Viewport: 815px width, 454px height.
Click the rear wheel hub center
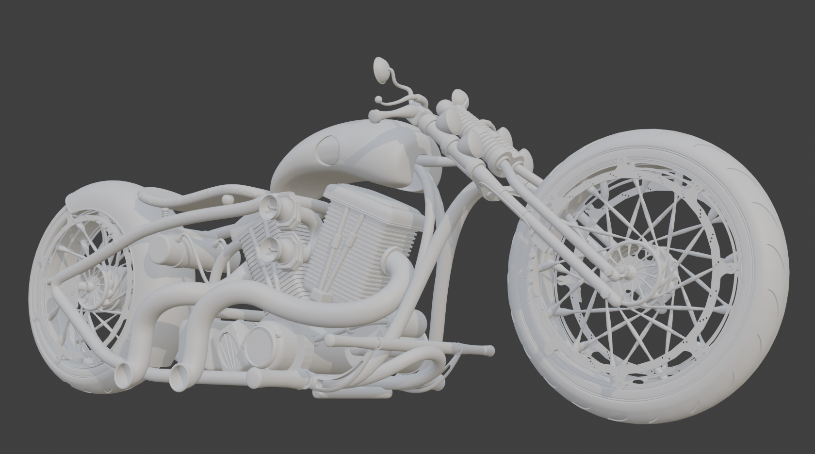pyautogui.click(x=89, y=286)
